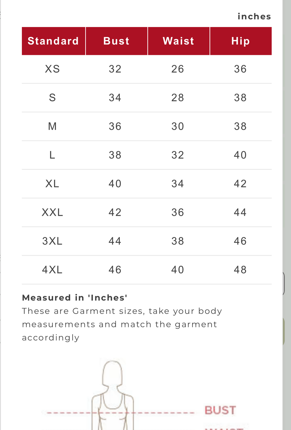Select the 4XL size row label
The image size is (291, 430).
(52, 270)
